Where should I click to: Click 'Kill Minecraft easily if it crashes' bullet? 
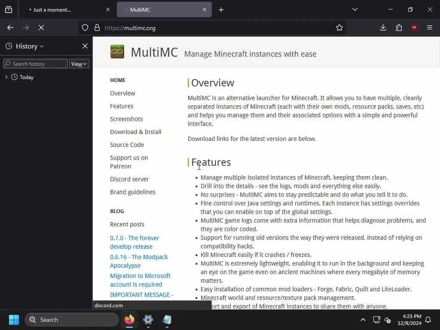coord(256,255)
